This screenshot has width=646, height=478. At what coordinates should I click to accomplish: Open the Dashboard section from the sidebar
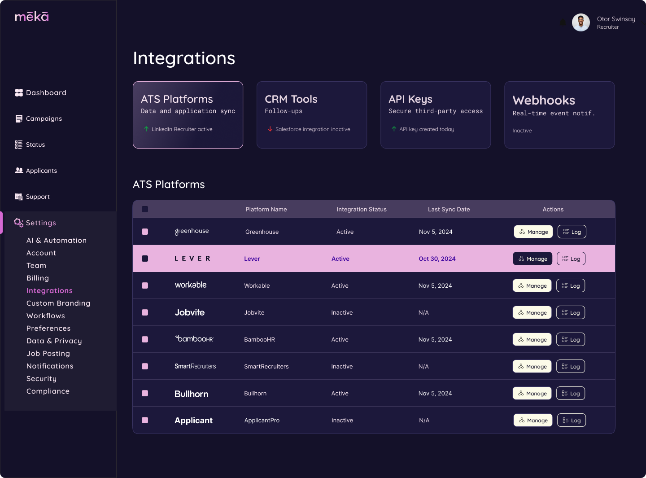[19, 92]
